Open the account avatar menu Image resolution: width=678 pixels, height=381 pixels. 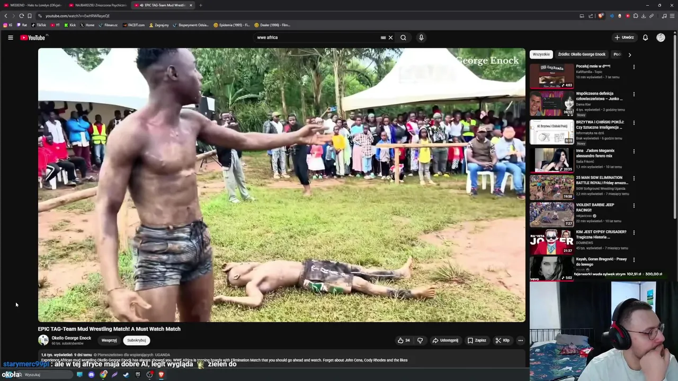coord(661,38)
